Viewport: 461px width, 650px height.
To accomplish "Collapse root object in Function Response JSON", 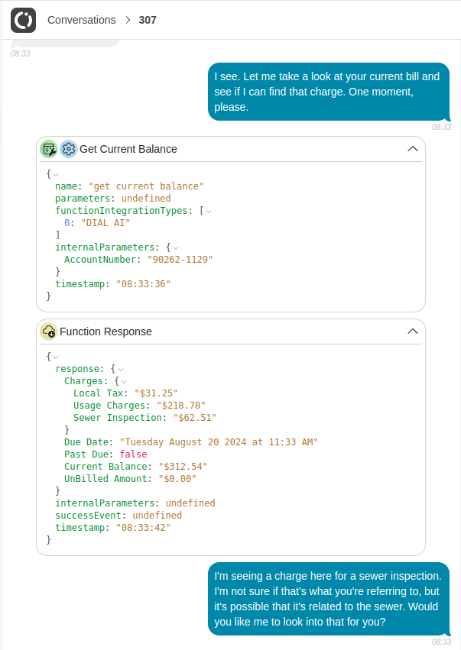I will 56,357.
